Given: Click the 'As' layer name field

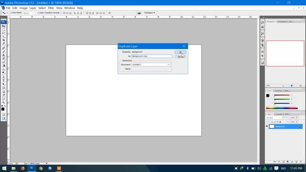Looking at the screenshot, I should pyautogui.click(x=152, y=56).
